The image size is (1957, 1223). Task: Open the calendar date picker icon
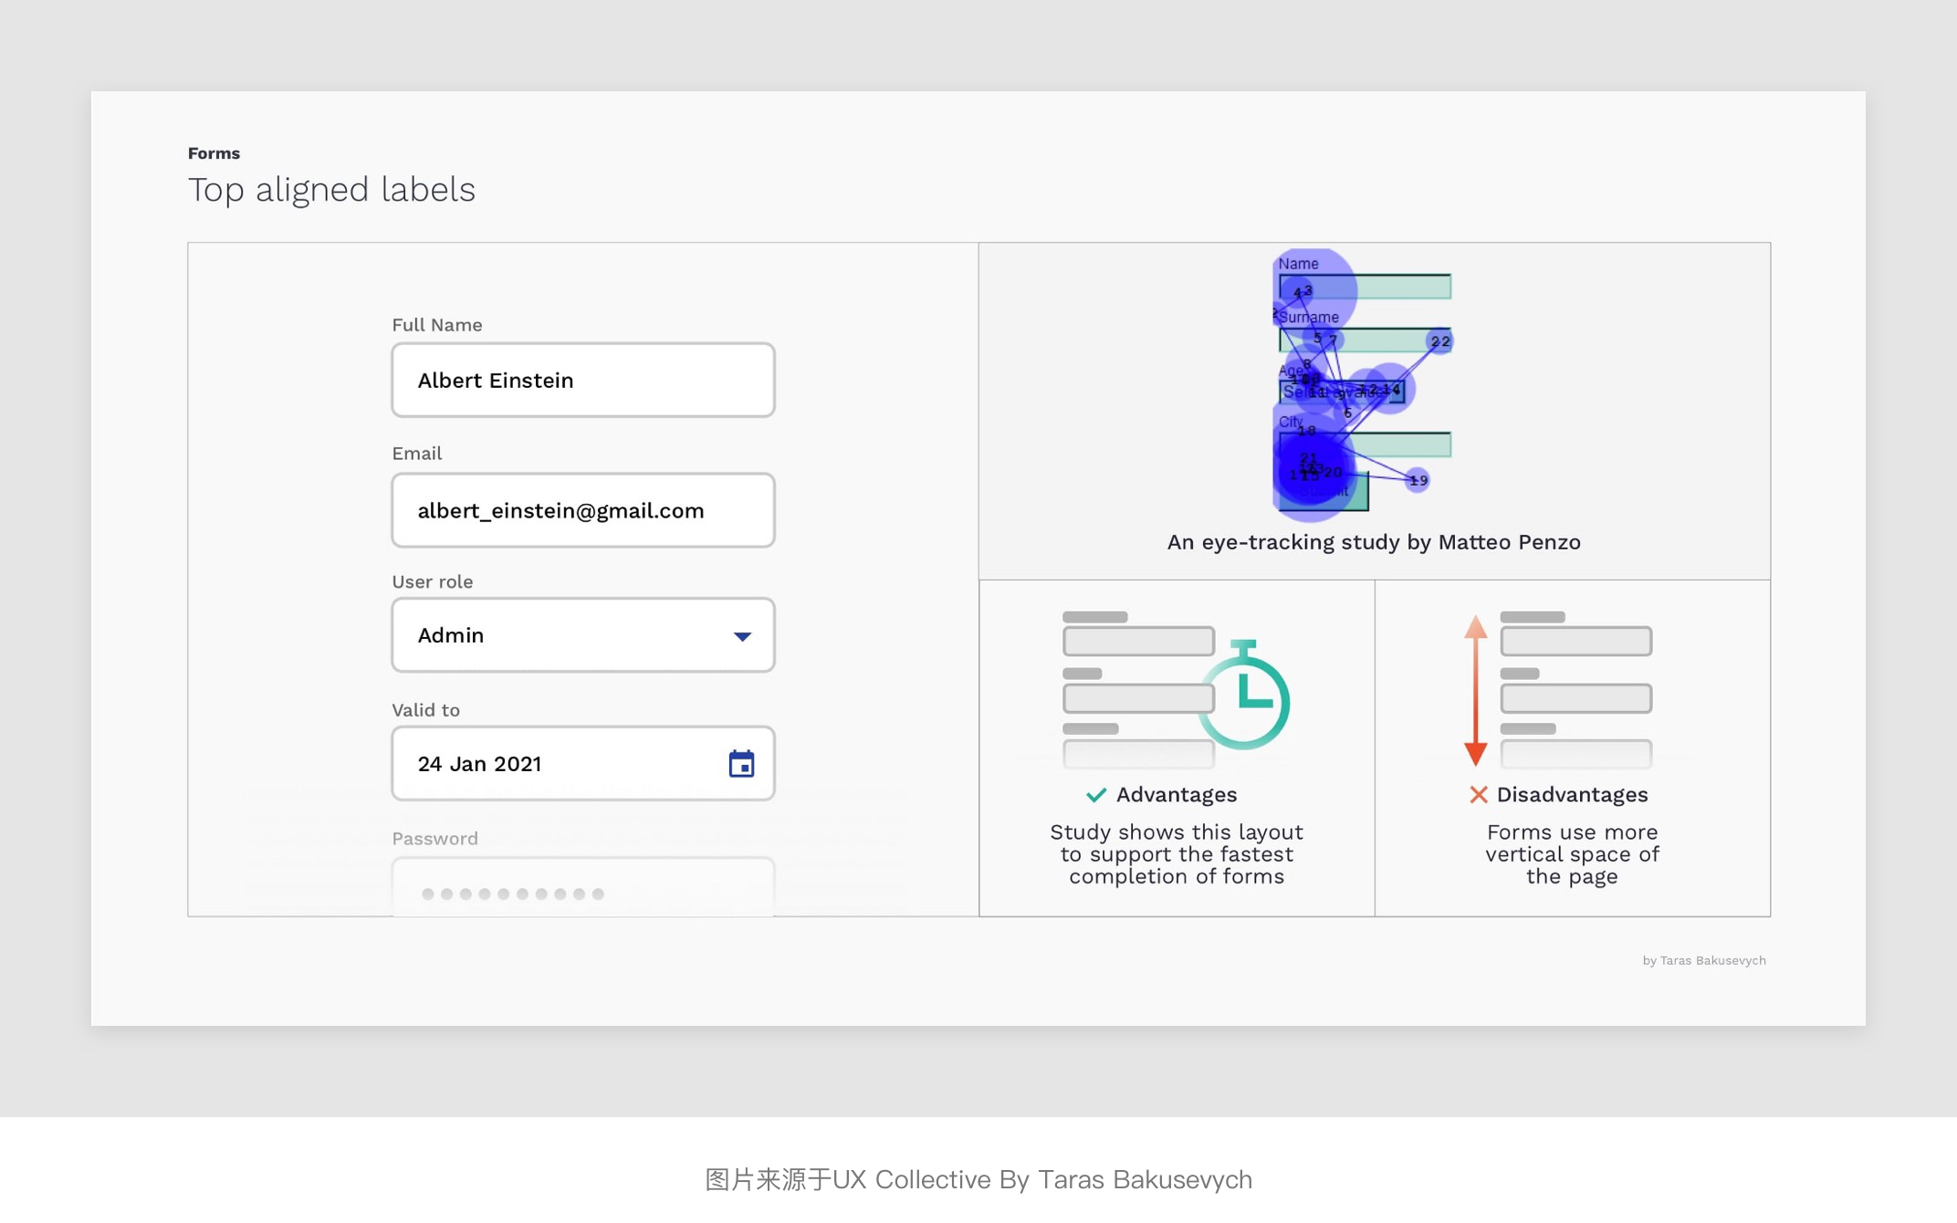741,764
